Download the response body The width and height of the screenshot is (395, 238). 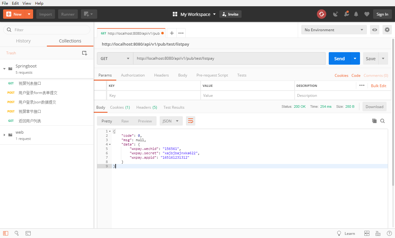click(x=374, y=107)
